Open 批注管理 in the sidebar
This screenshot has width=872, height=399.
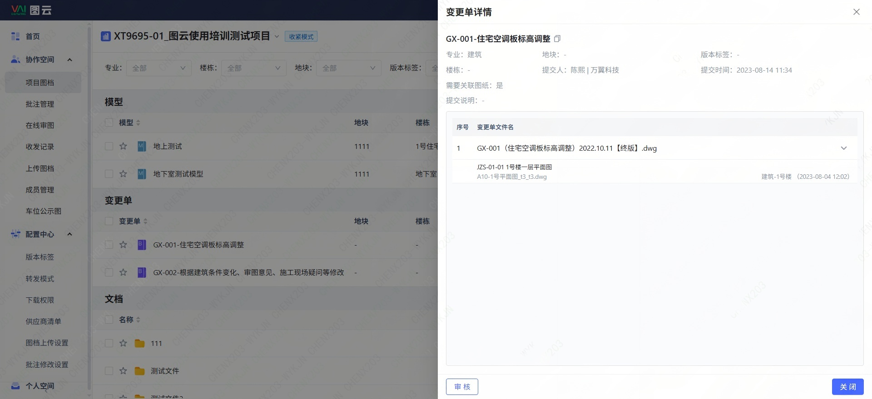(40, 104)
